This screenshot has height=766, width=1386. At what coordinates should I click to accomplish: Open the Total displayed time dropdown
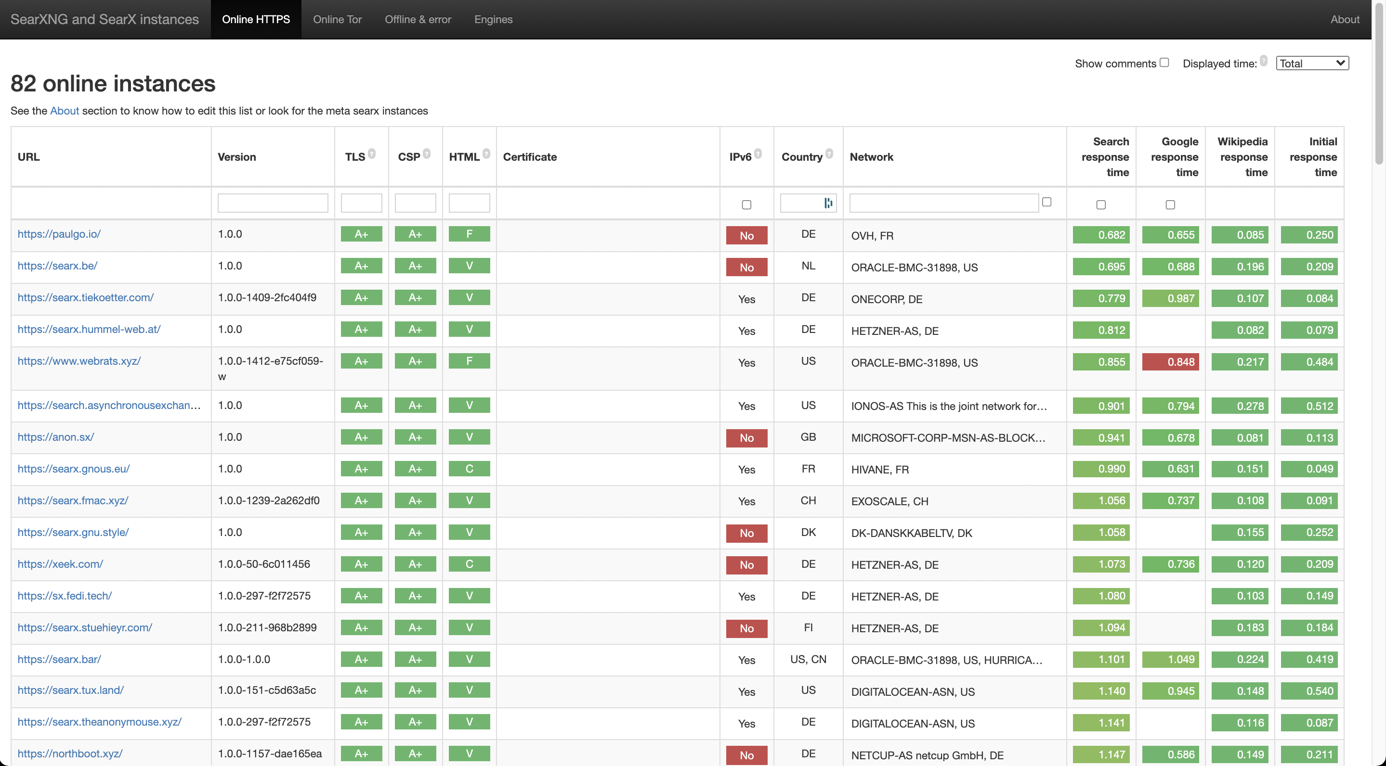(1312, 63)
